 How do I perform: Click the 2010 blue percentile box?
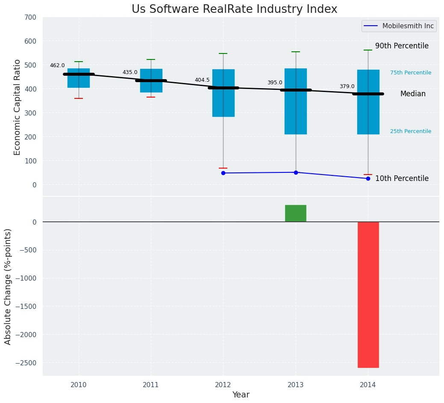(x=79, y=78)
